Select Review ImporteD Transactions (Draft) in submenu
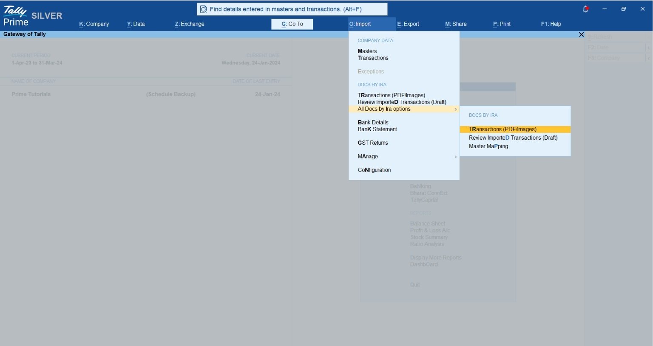 pos(513,138)
